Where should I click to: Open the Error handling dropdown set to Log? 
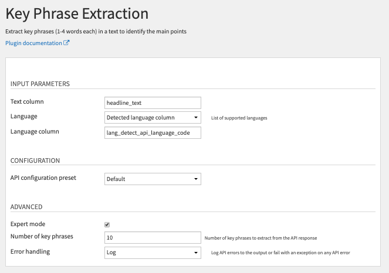coord(153,252)
